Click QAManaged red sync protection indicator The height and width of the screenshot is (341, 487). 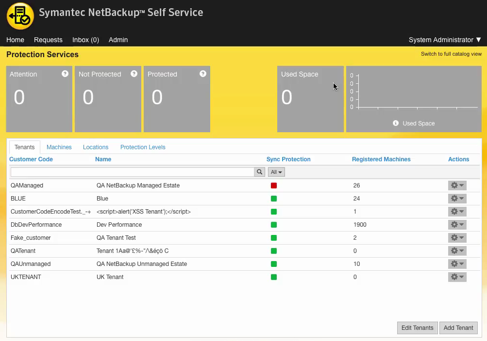tap(274, 186)
